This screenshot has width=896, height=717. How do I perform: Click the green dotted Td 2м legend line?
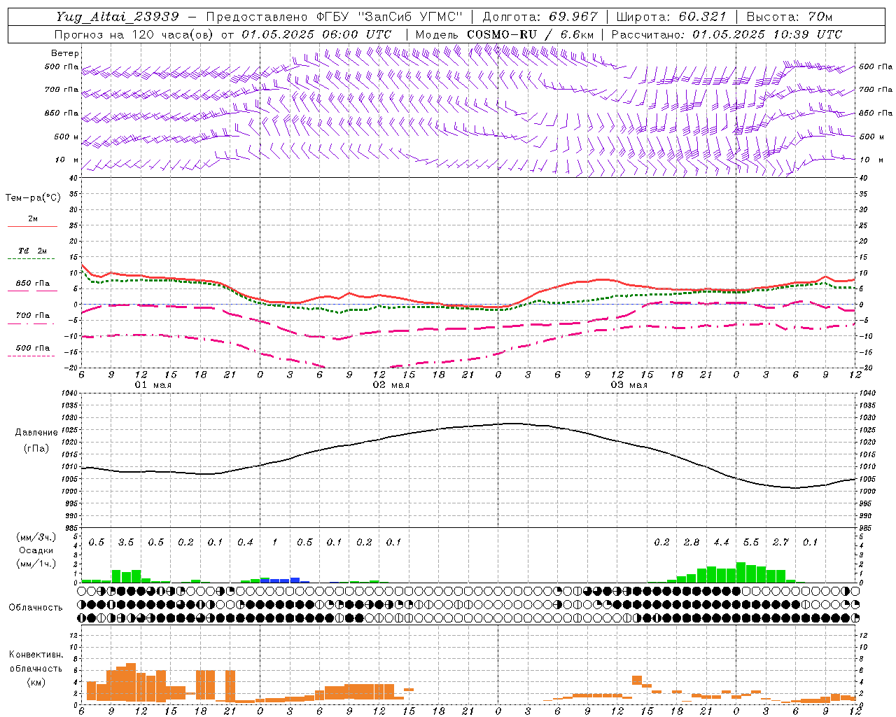(x=32, y=259)
